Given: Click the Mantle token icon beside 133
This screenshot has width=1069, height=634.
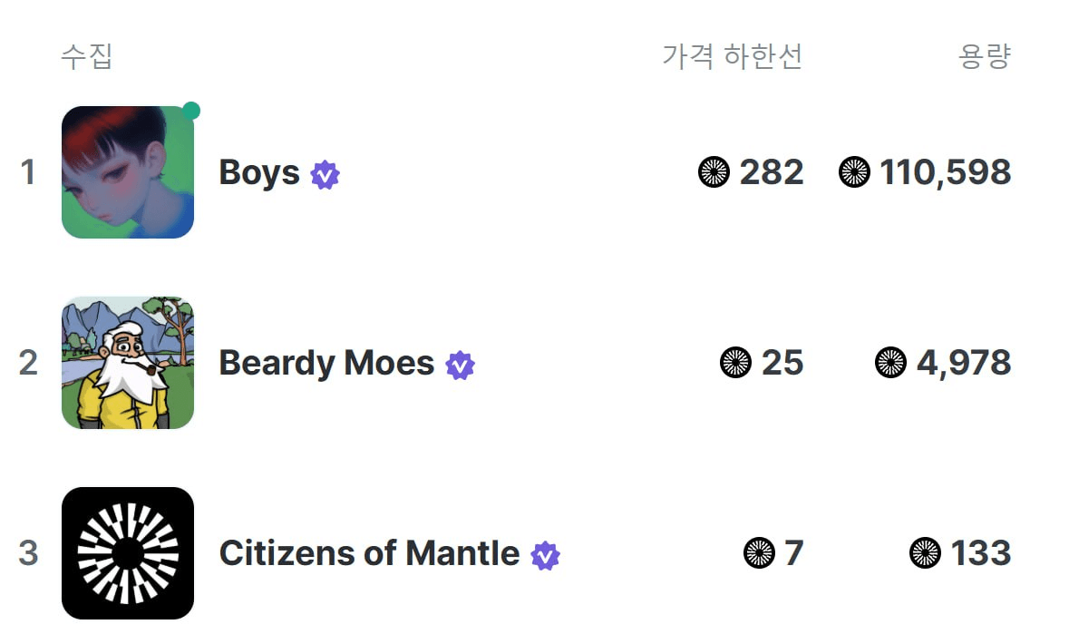Looking at the screenshot, I should click(925, 553).
